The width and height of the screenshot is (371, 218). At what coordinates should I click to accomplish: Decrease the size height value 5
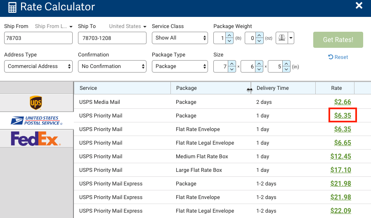[x=286, y=70]
